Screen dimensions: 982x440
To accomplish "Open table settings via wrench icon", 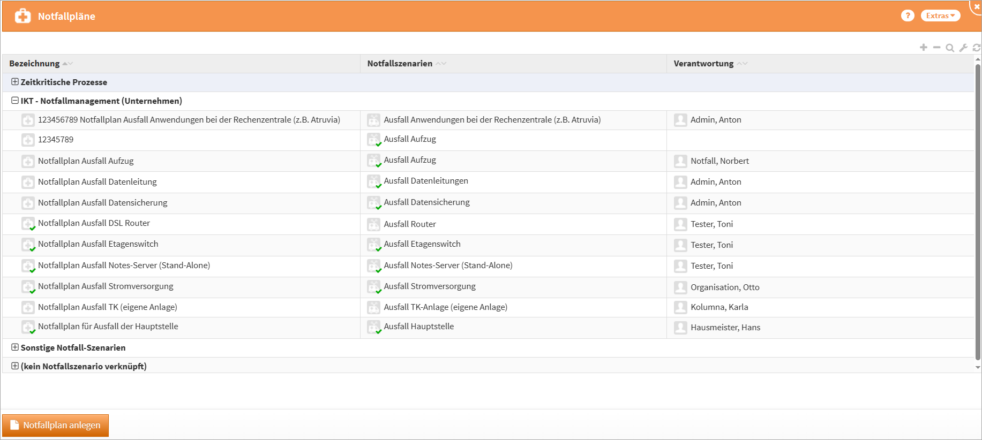I will [x=963, y=48].
